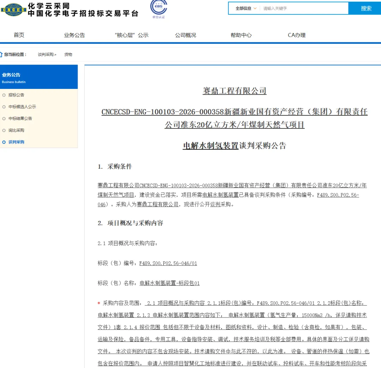This screenshot has width=381, height=368.
Task: Open the 帮助中心 menu item
Action: [x=241, y=35]
